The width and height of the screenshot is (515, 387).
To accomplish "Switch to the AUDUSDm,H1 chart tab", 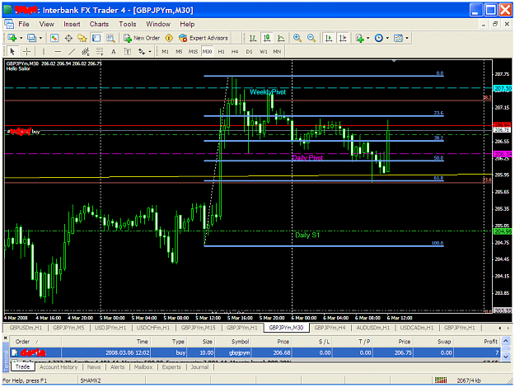I will tap(372, 328).
